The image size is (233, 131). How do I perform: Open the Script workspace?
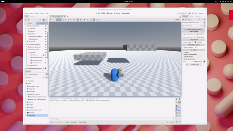pyautogui.click(x=109, y=13)
